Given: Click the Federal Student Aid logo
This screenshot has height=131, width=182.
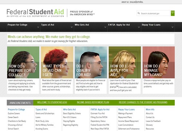Looking at the screenshot, I should click(35, 13).
